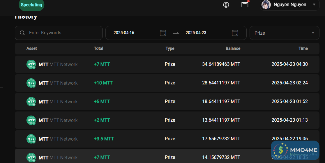
Task: Click the Spectating button
Action: point(31,5)
